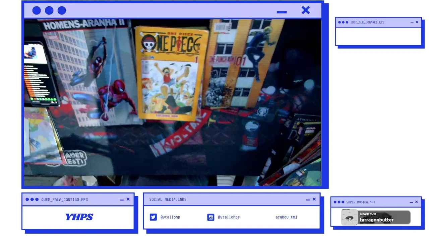Click the first dot in main window title bar
Image resolution: width=429 pixels, height=241 pixels.
pos(37,10)
